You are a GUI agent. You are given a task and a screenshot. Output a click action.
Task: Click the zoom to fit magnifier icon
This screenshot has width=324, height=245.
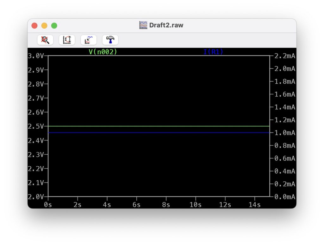(x=45, y=40)
